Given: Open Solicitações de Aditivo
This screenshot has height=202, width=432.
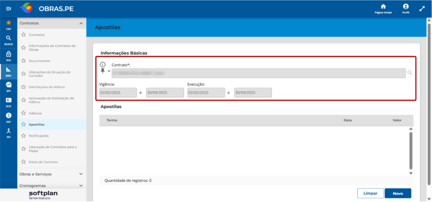Looking at the screenshot, I should click(47, 87).
